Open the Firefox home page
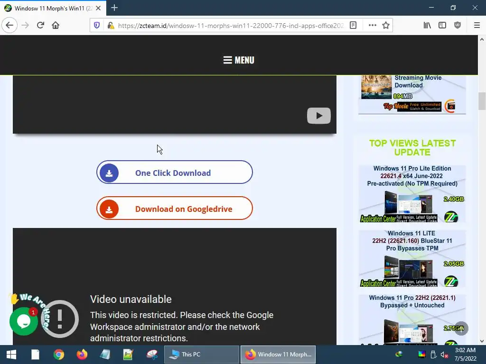Viewport: 486px width, 364px height. 56,25
